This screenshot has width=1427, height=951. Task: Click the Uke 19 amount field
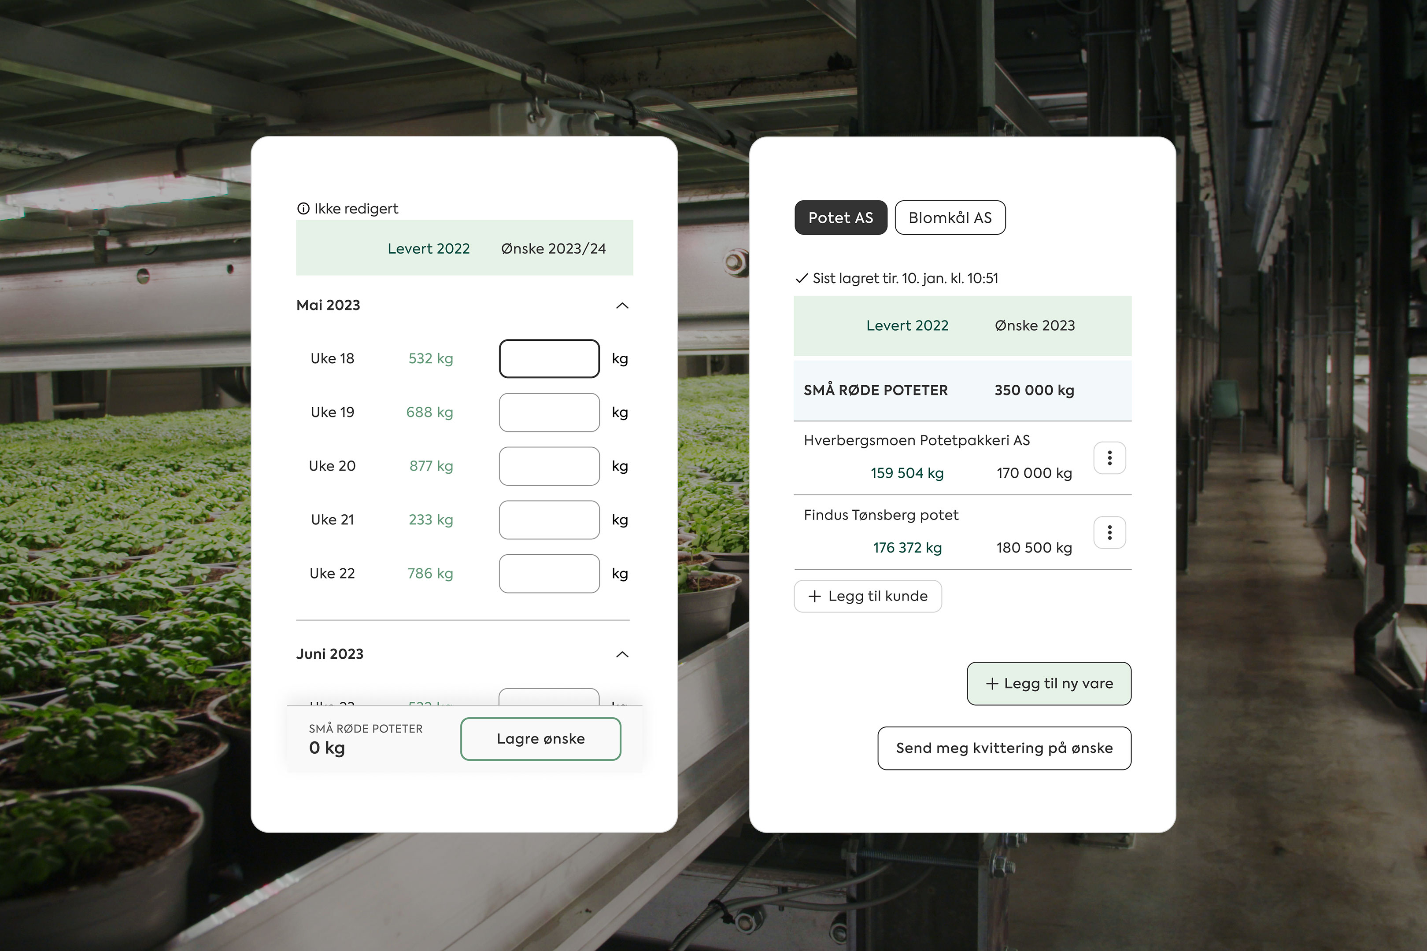pos(549,413)
